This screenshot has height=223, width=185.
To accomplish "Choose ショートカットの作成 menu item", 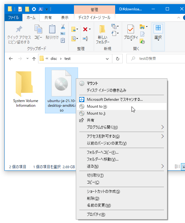I will (x=121, y=192).
